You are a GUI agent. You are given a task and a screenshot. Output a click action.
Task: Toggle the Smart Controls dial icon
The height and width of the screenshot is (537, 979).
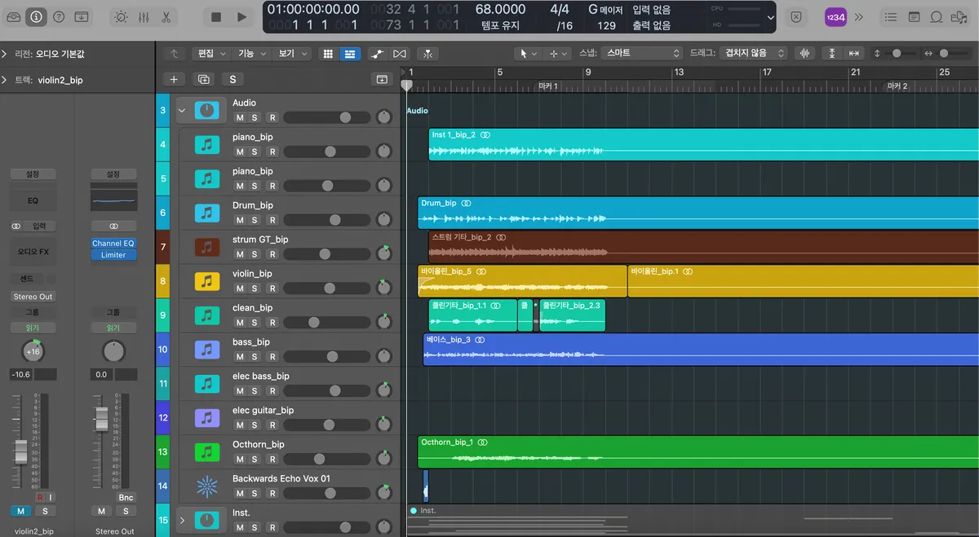(121, 16)
